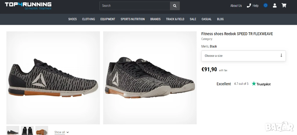Screen dimensions: 297x135
Task: Select the shoe sole thumbnail
Action: pyautogui.click(x=42, y=130)
